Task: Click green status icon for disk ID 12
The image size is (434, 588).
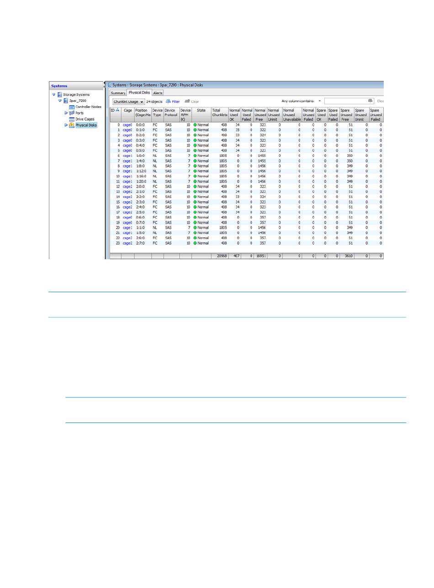Action: [195, 187]
